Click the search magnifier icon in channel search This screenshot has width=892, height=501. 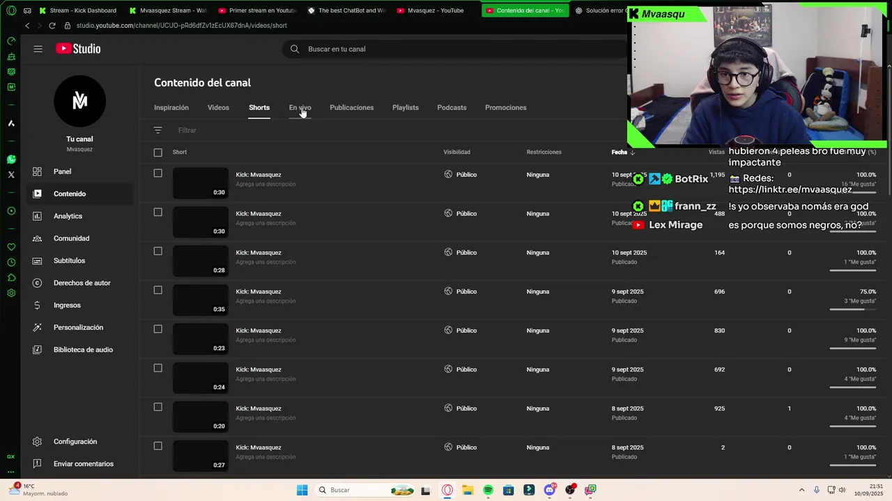(295, 49)
